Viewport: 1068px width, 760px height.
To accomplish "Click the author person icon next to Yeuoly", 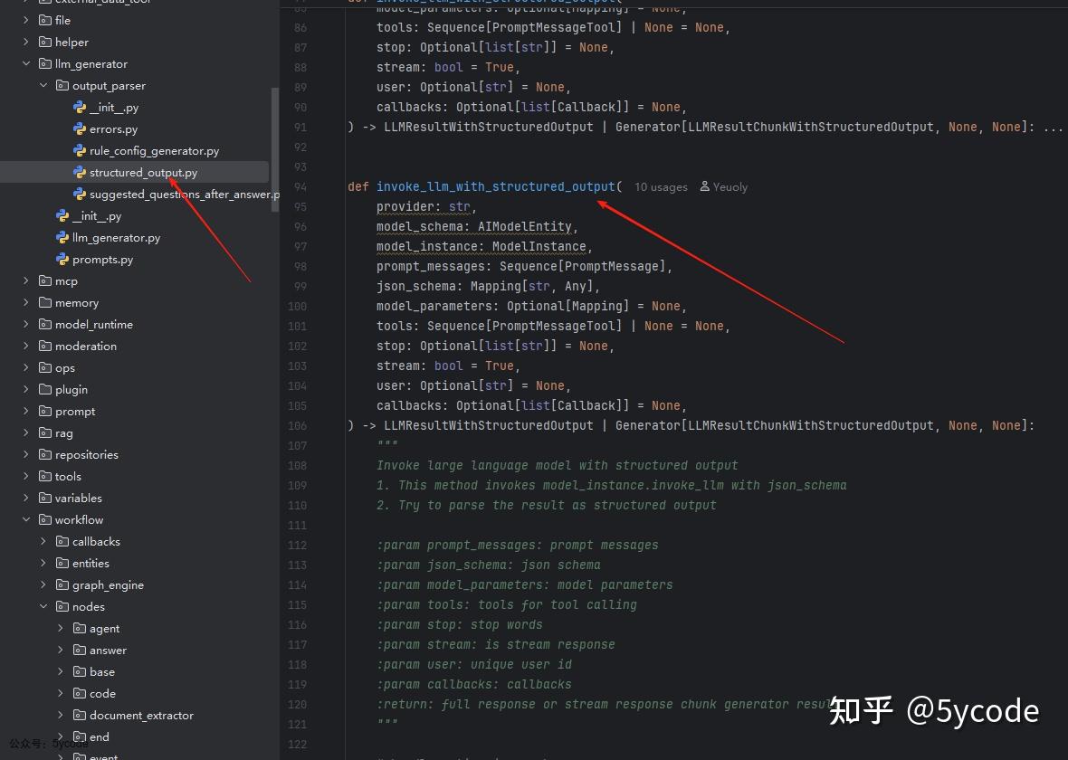I will tap(705, 186).
